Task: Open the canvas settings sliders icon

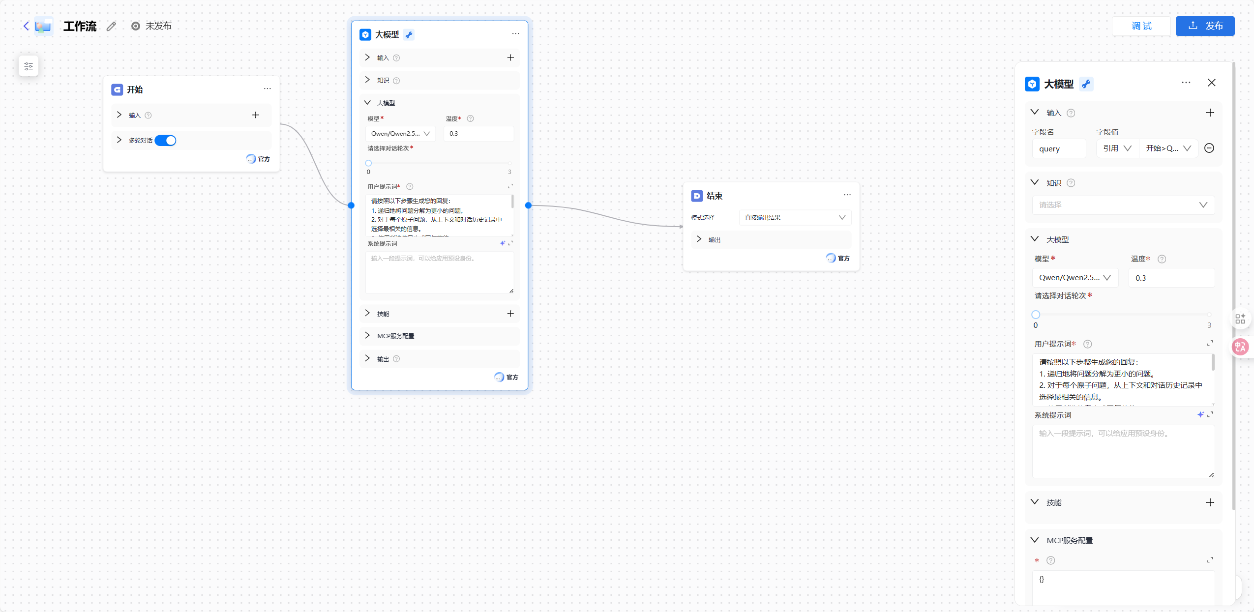Action: 29,66
